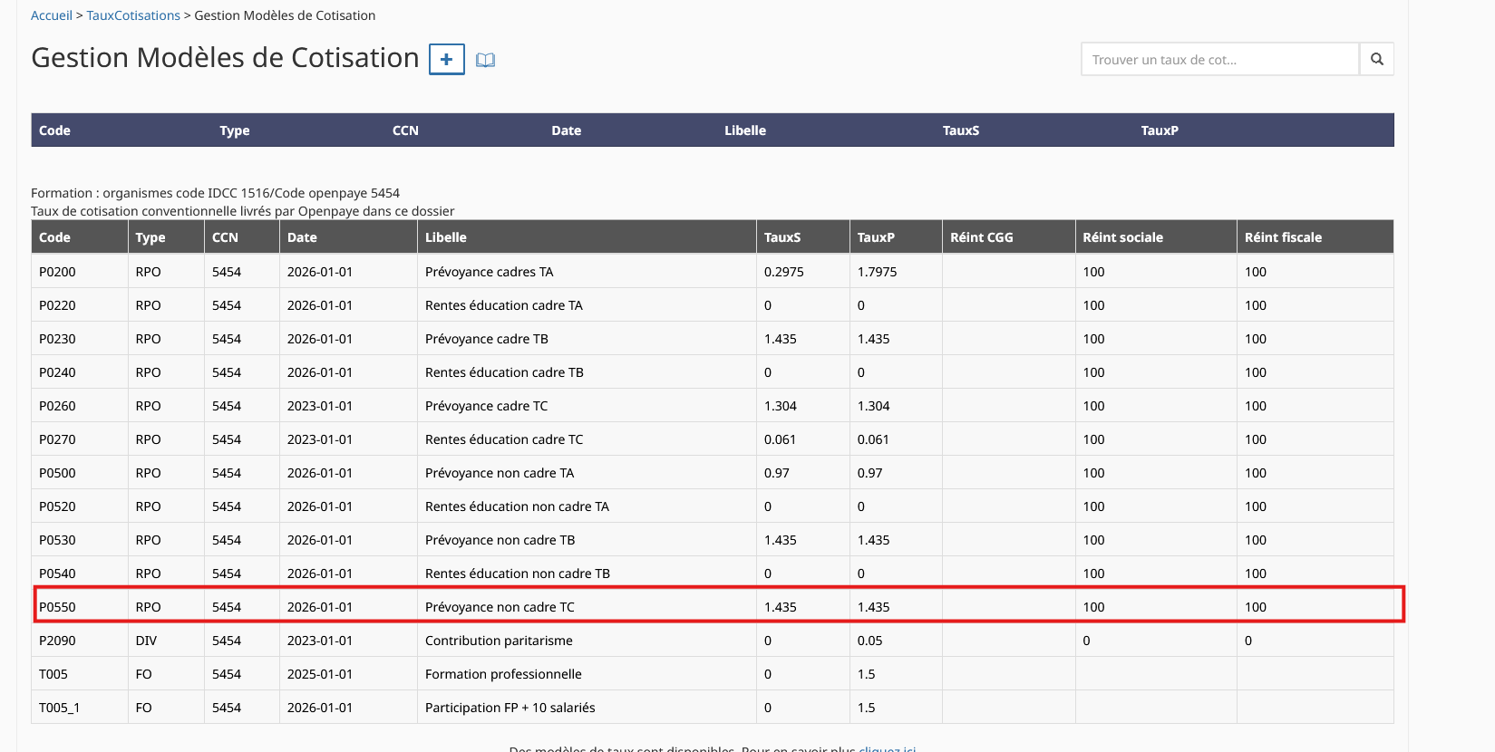The height and width of the screenshot is (752, 1495).
Task: Click 'Rentes éducation cadre TA' label
Action: [504, 305]
